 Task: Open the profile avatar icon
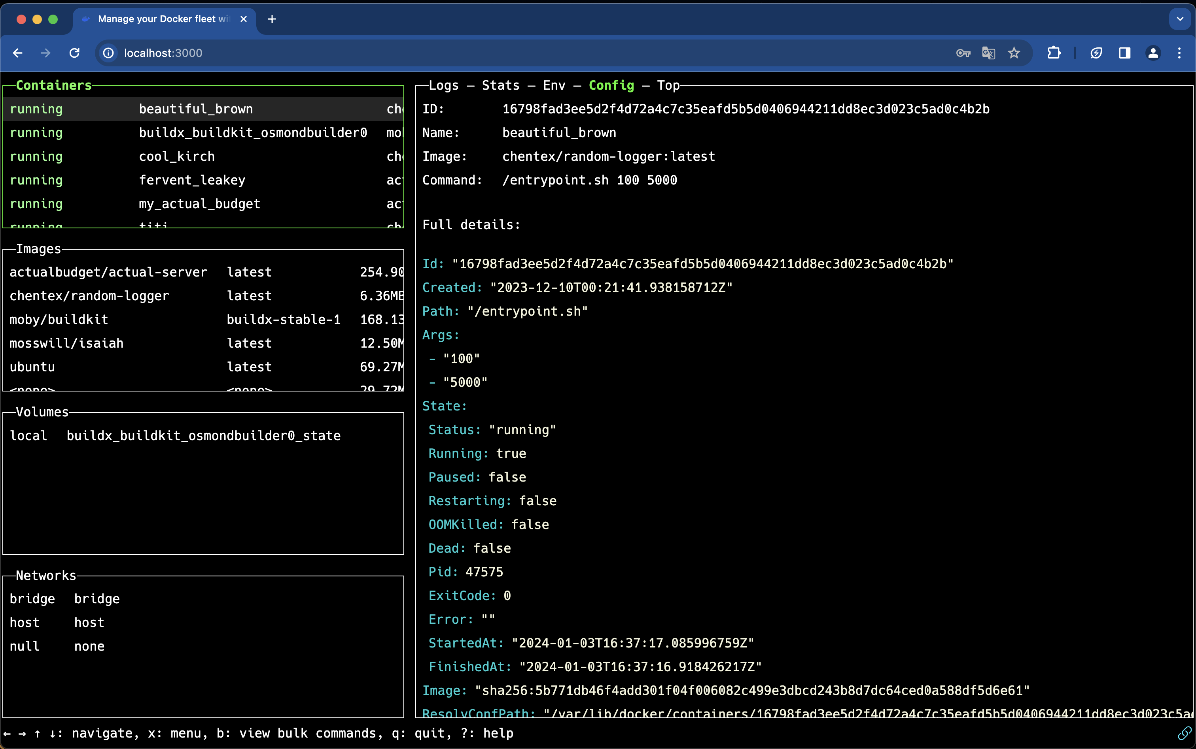[1153, 53]
